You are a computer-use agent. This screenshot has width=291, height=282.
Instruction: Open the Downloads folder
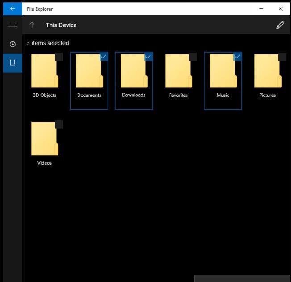click(x=134, y=71)
